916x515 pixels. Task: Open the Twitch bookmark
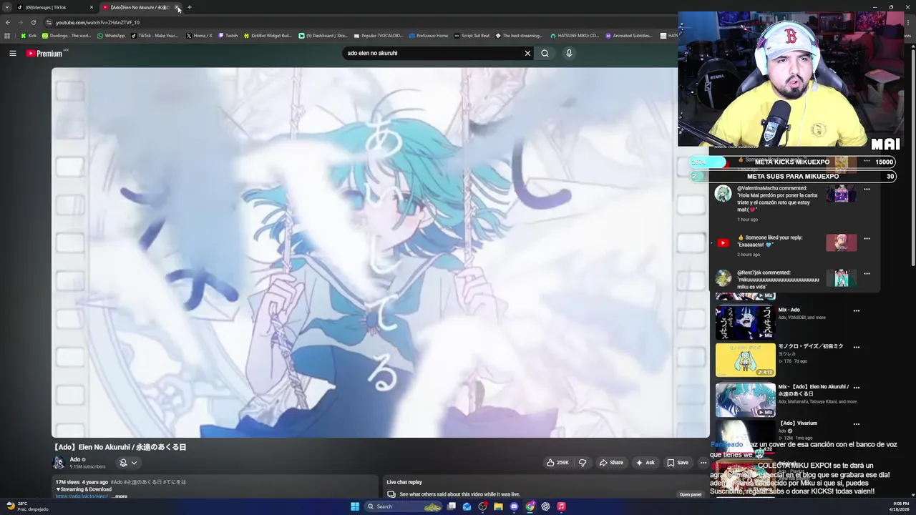[228, 36]
